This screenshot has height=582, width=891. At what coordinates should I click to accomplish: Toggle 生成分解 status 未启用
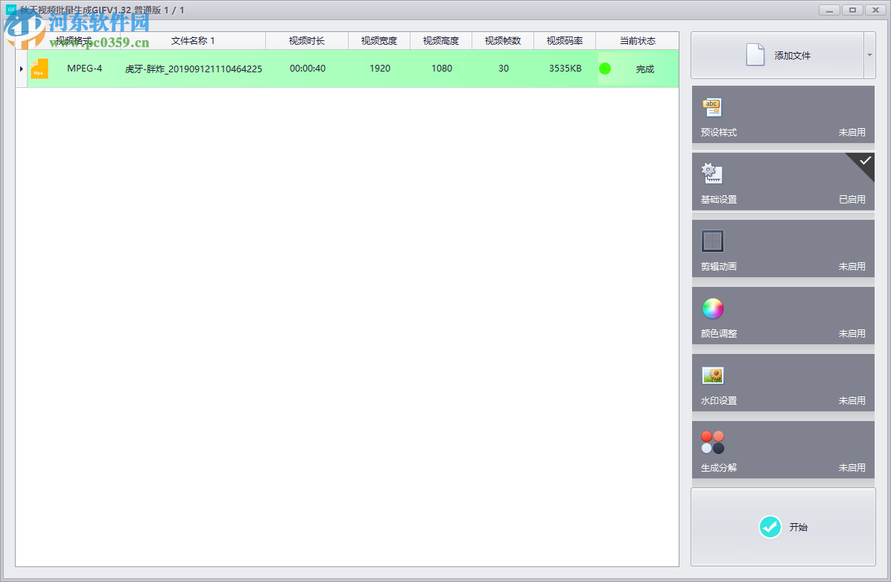(852, 468)
